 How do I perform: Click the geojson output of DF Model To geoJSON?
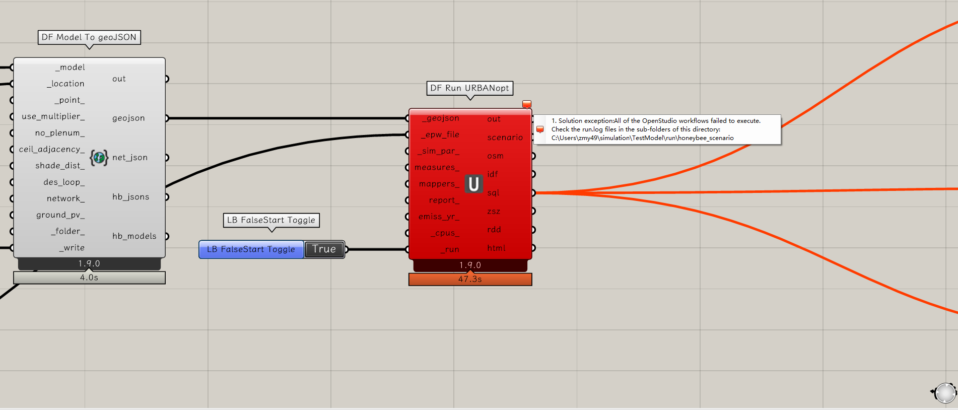tap(128, 118)
